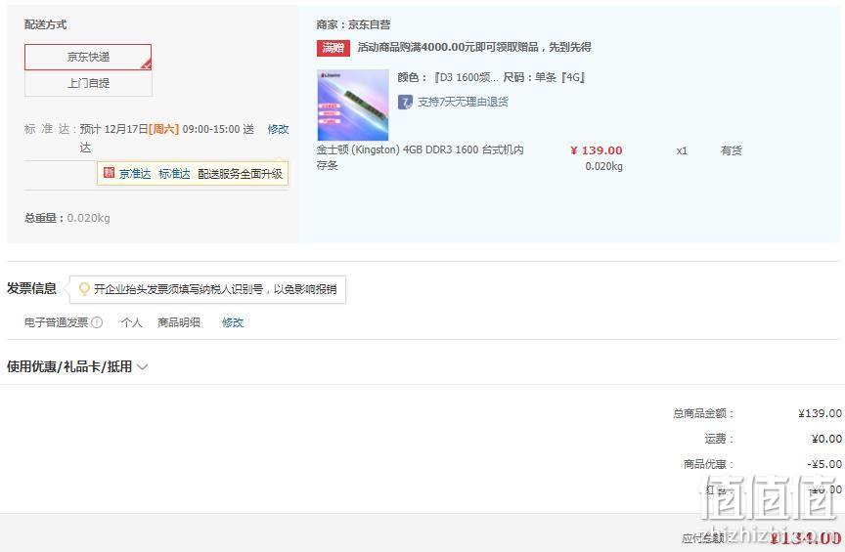This screenshot has height=552, width=845.
Task: Click 运费 ¥0.00 amount
Action: 826,439
